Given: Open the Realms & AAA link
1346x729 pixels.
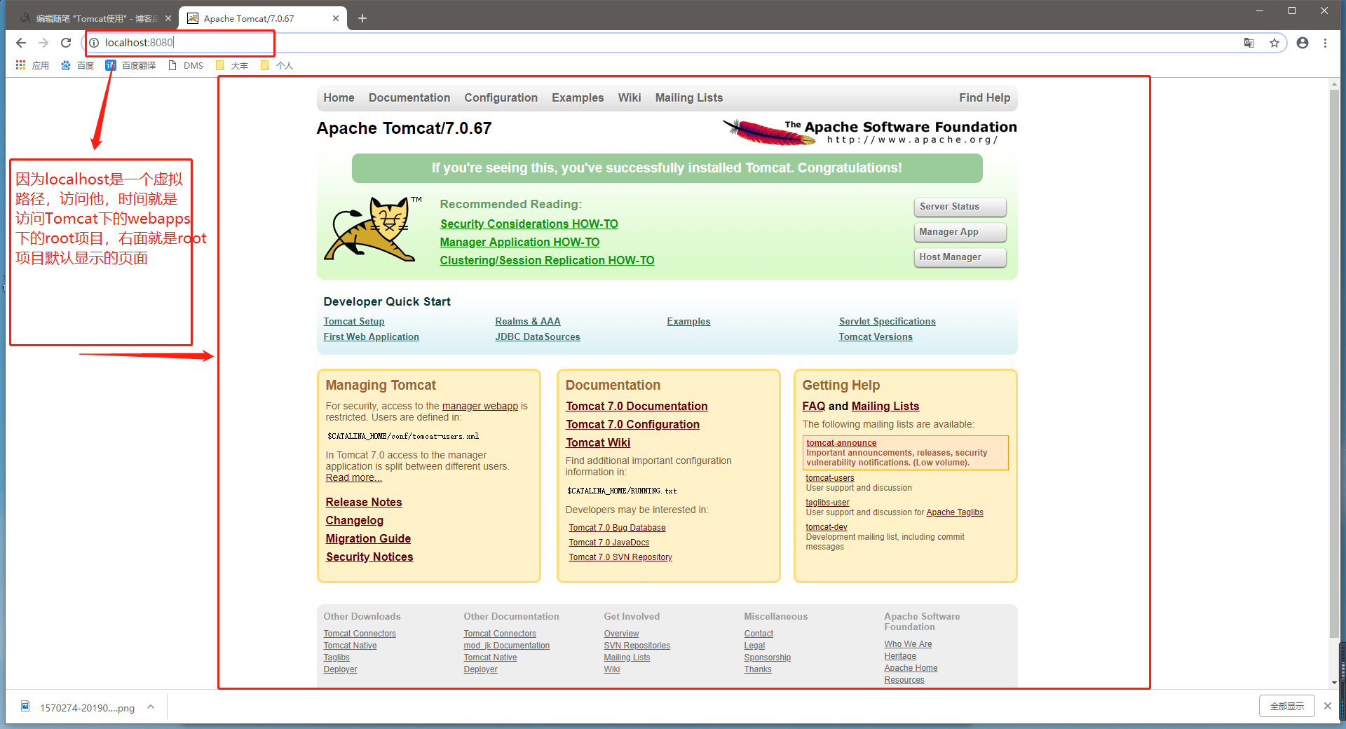Looking at the screenshot, I should 528,322.
